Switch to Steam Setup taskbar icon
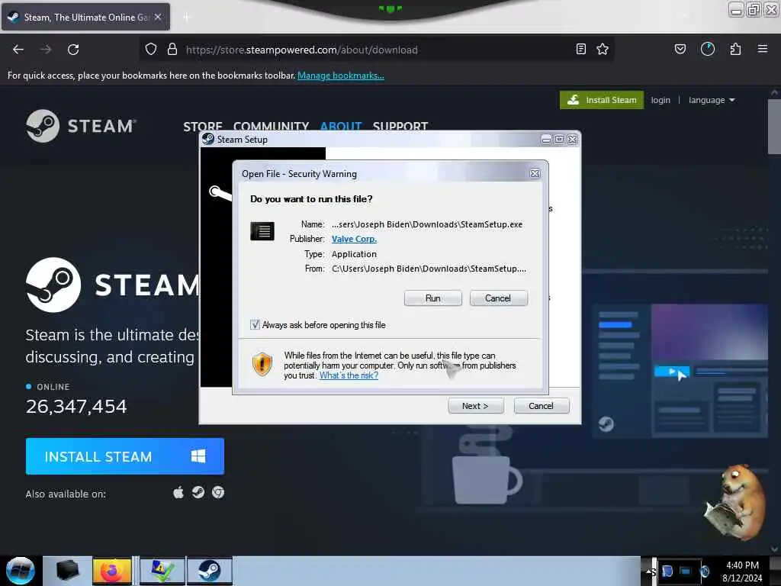Image resolution: width=781 pixels, height=586 pixels. pyautogui.click(x=210, y=571)
